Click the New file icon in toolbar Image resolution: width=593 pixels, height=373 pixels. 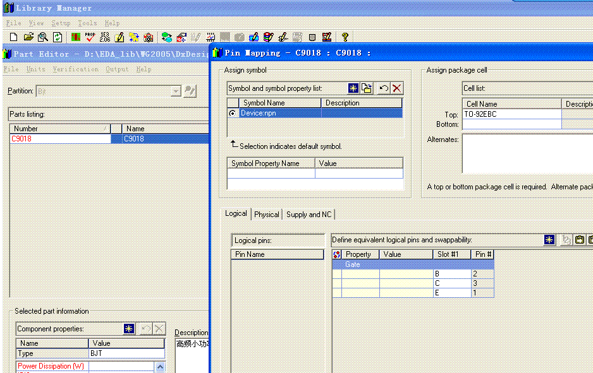[14, 37]
